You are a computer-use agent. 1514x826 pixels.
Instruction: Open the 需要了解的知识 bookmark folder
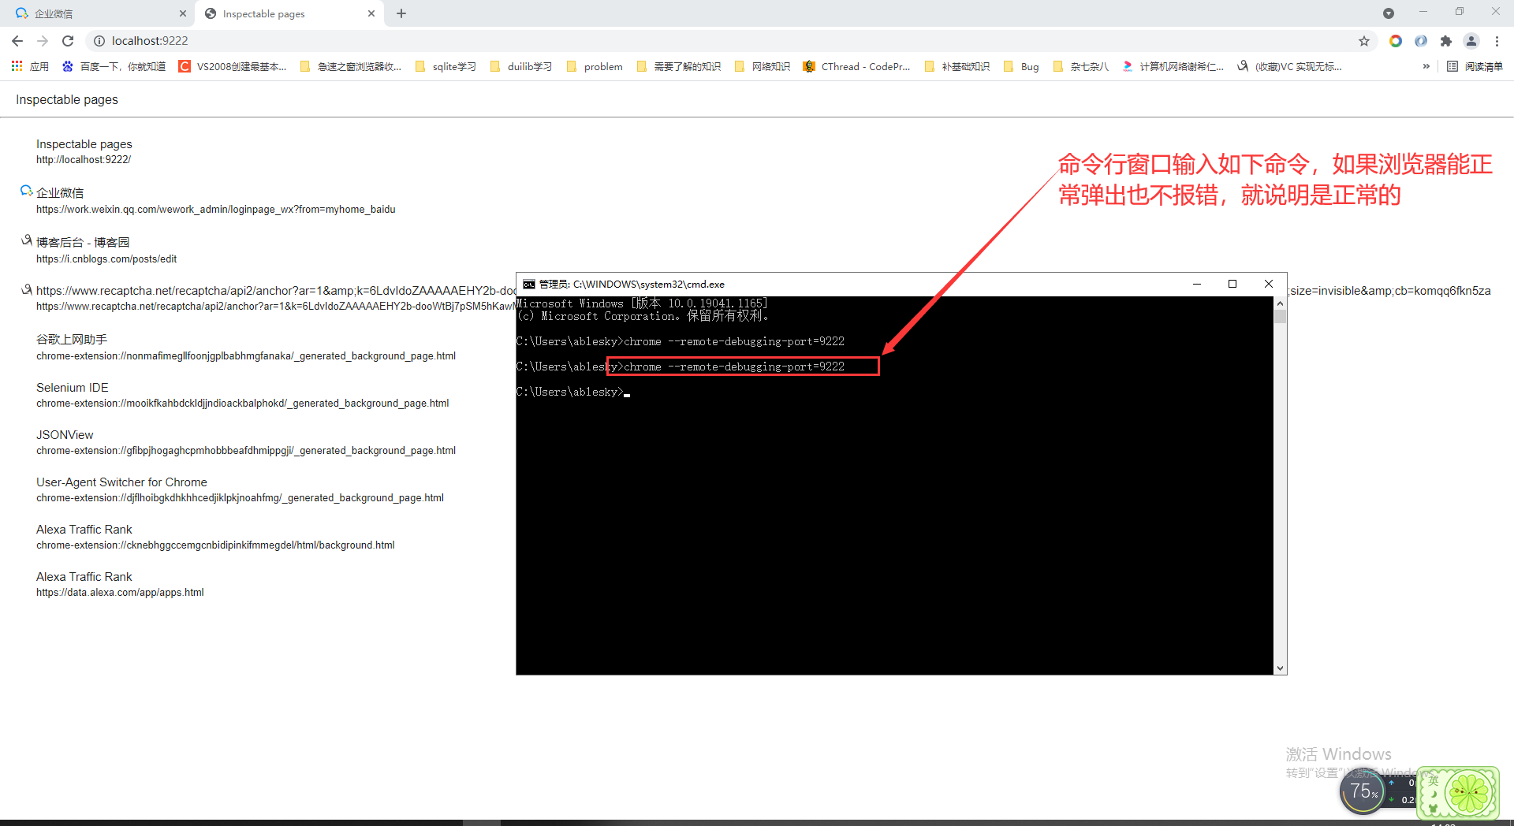coord(679,66)
